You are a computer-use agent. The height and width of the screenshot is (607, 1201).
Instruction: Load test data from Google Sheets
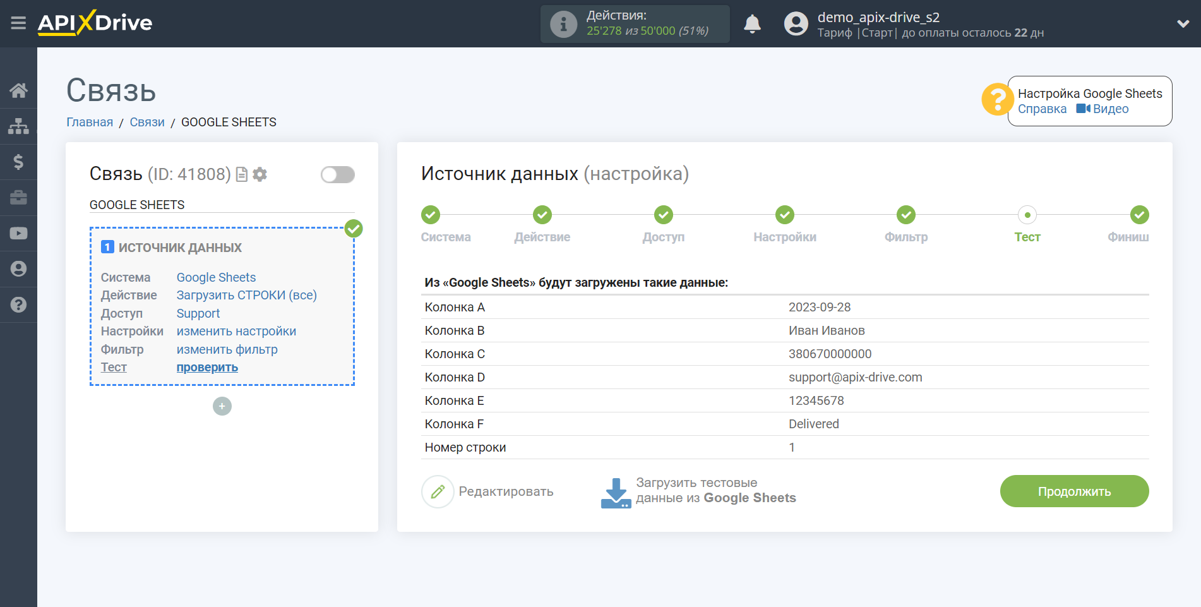[x=715, y=491]
